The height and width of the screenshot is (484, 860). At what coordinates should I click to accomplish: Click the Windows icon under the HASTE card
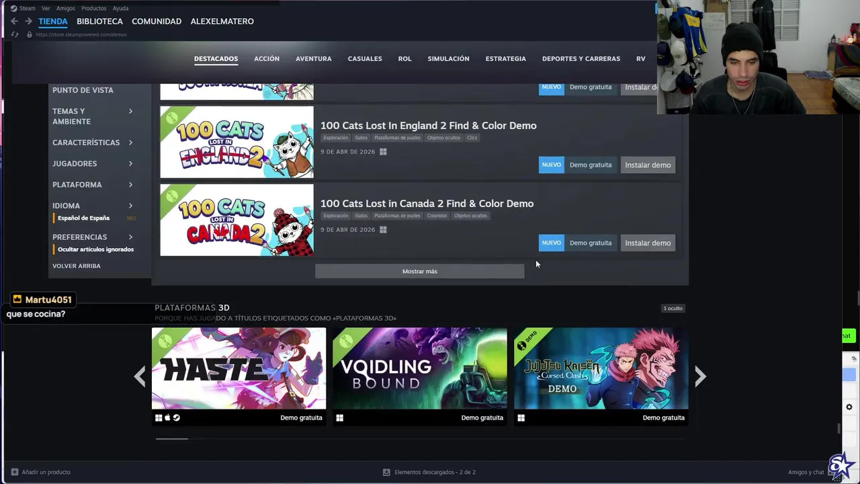pos(159,417)
